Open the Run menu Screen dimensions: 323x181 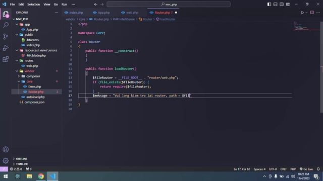(x=64, y=5)
